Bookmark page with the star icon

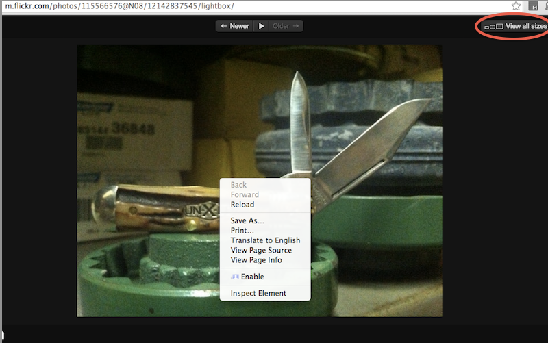pyautogui.click(x=516, y=6)
